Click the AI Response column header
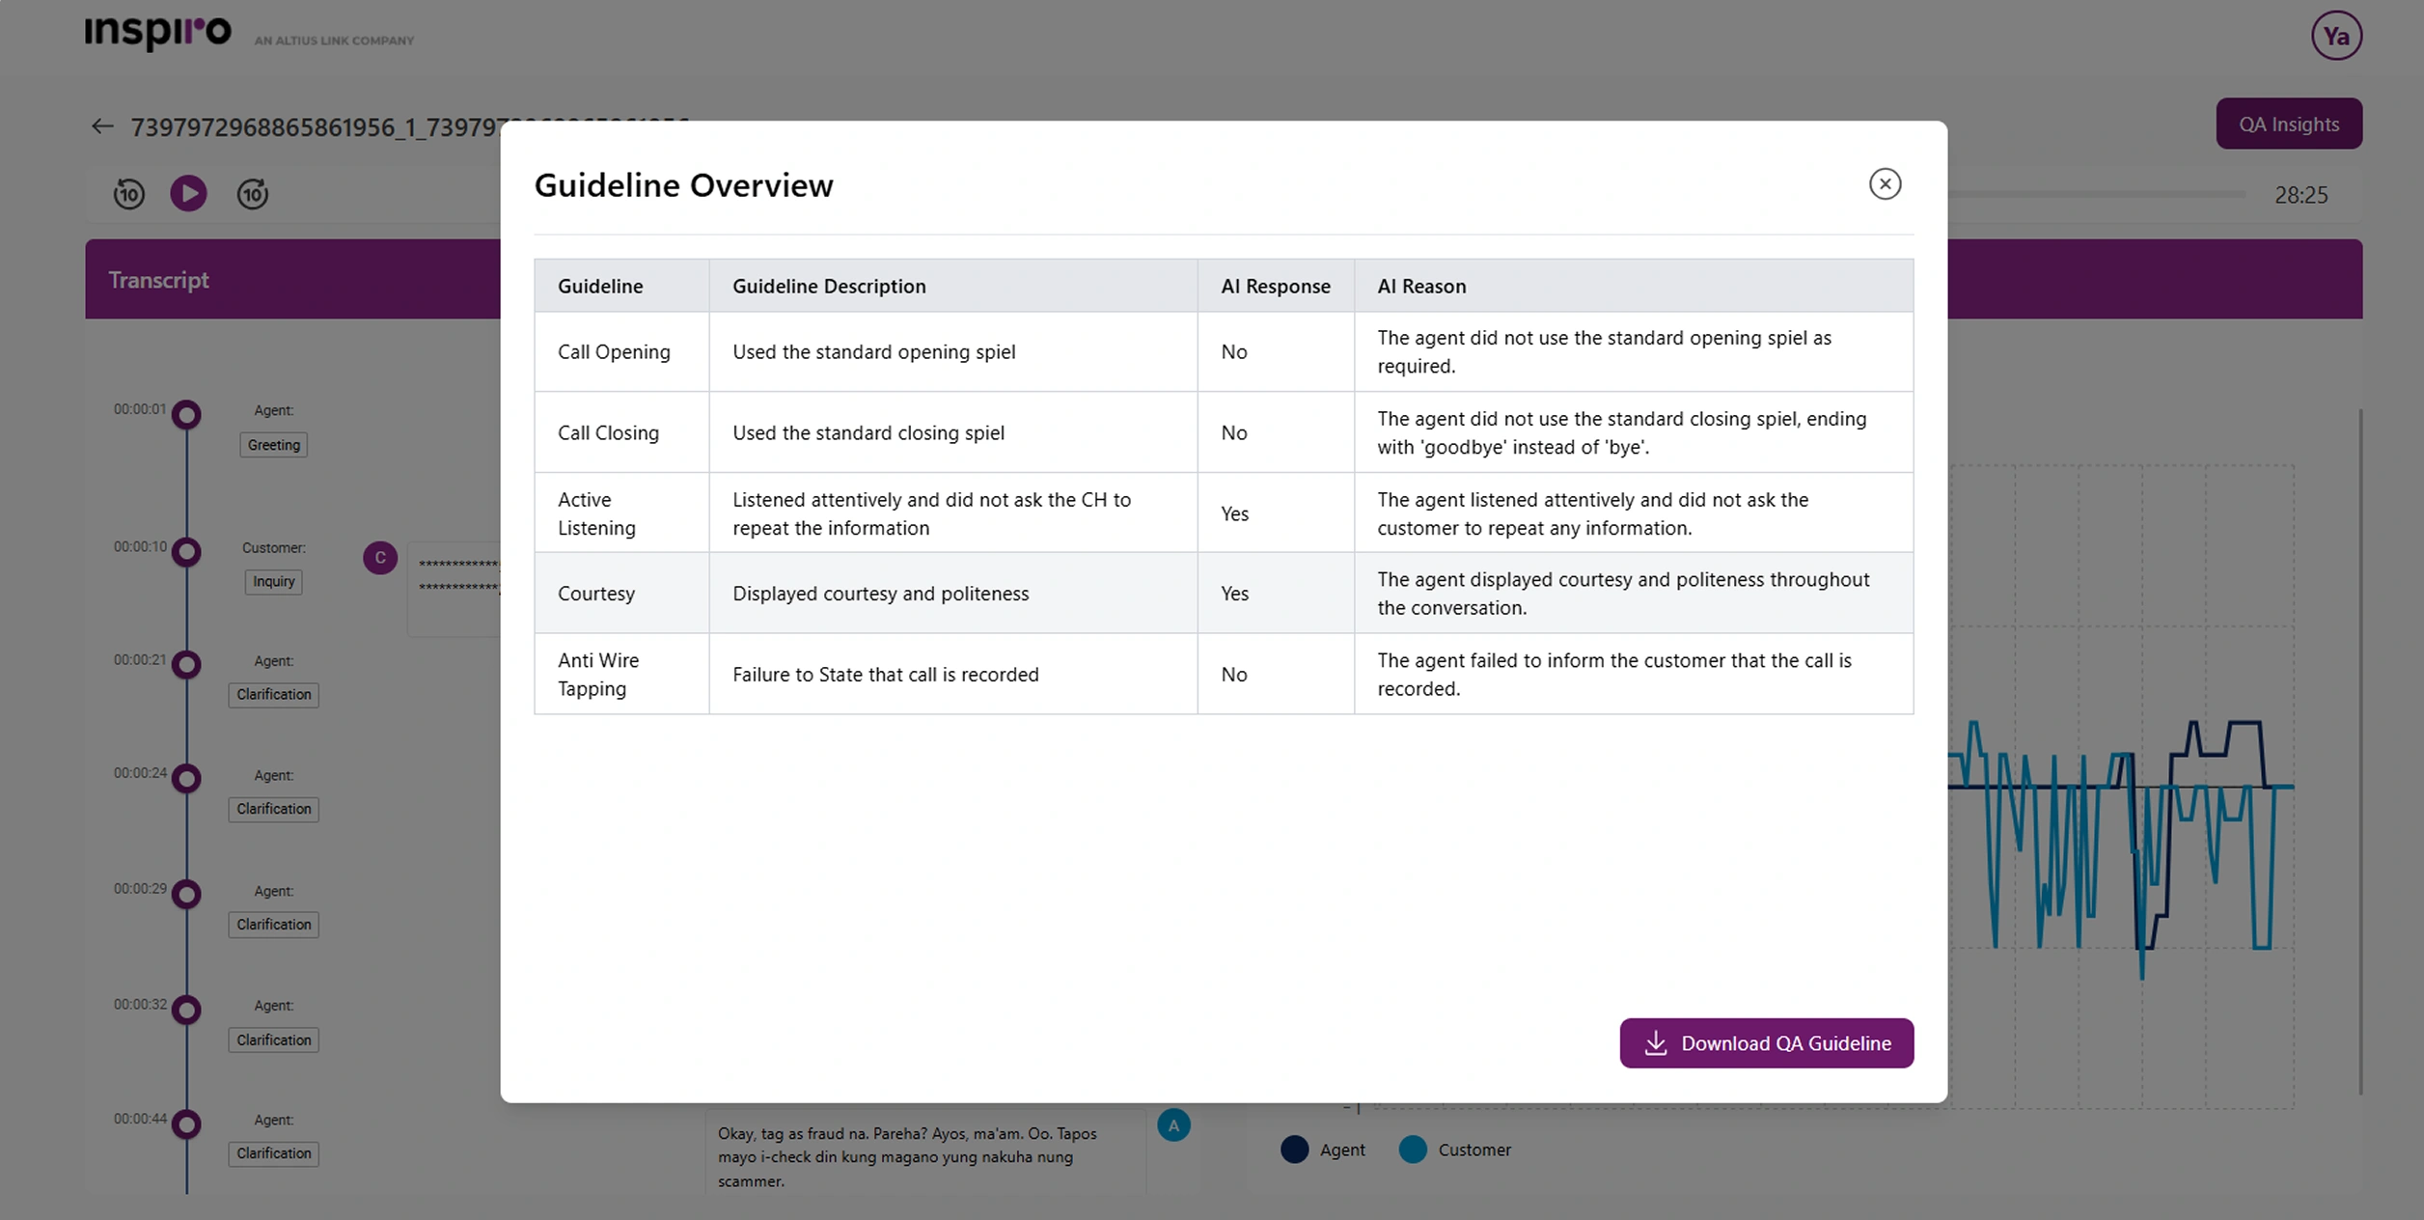Viewport: 2424px width, 1220px height. click(x=1275, y=287)
